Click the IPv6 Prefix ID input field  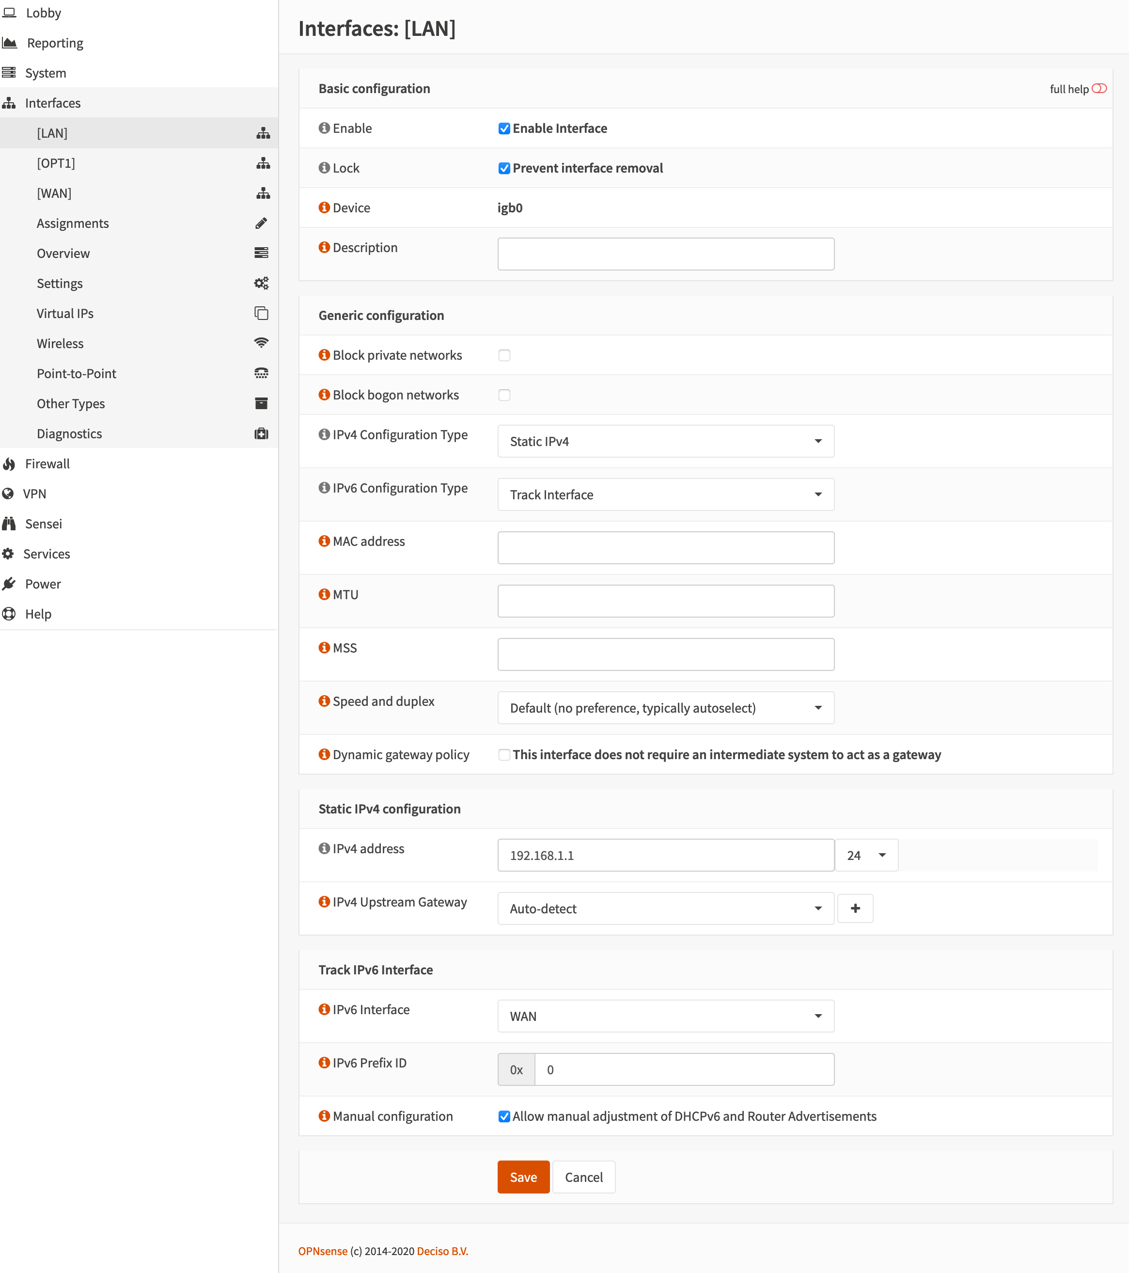point(685,1069)
